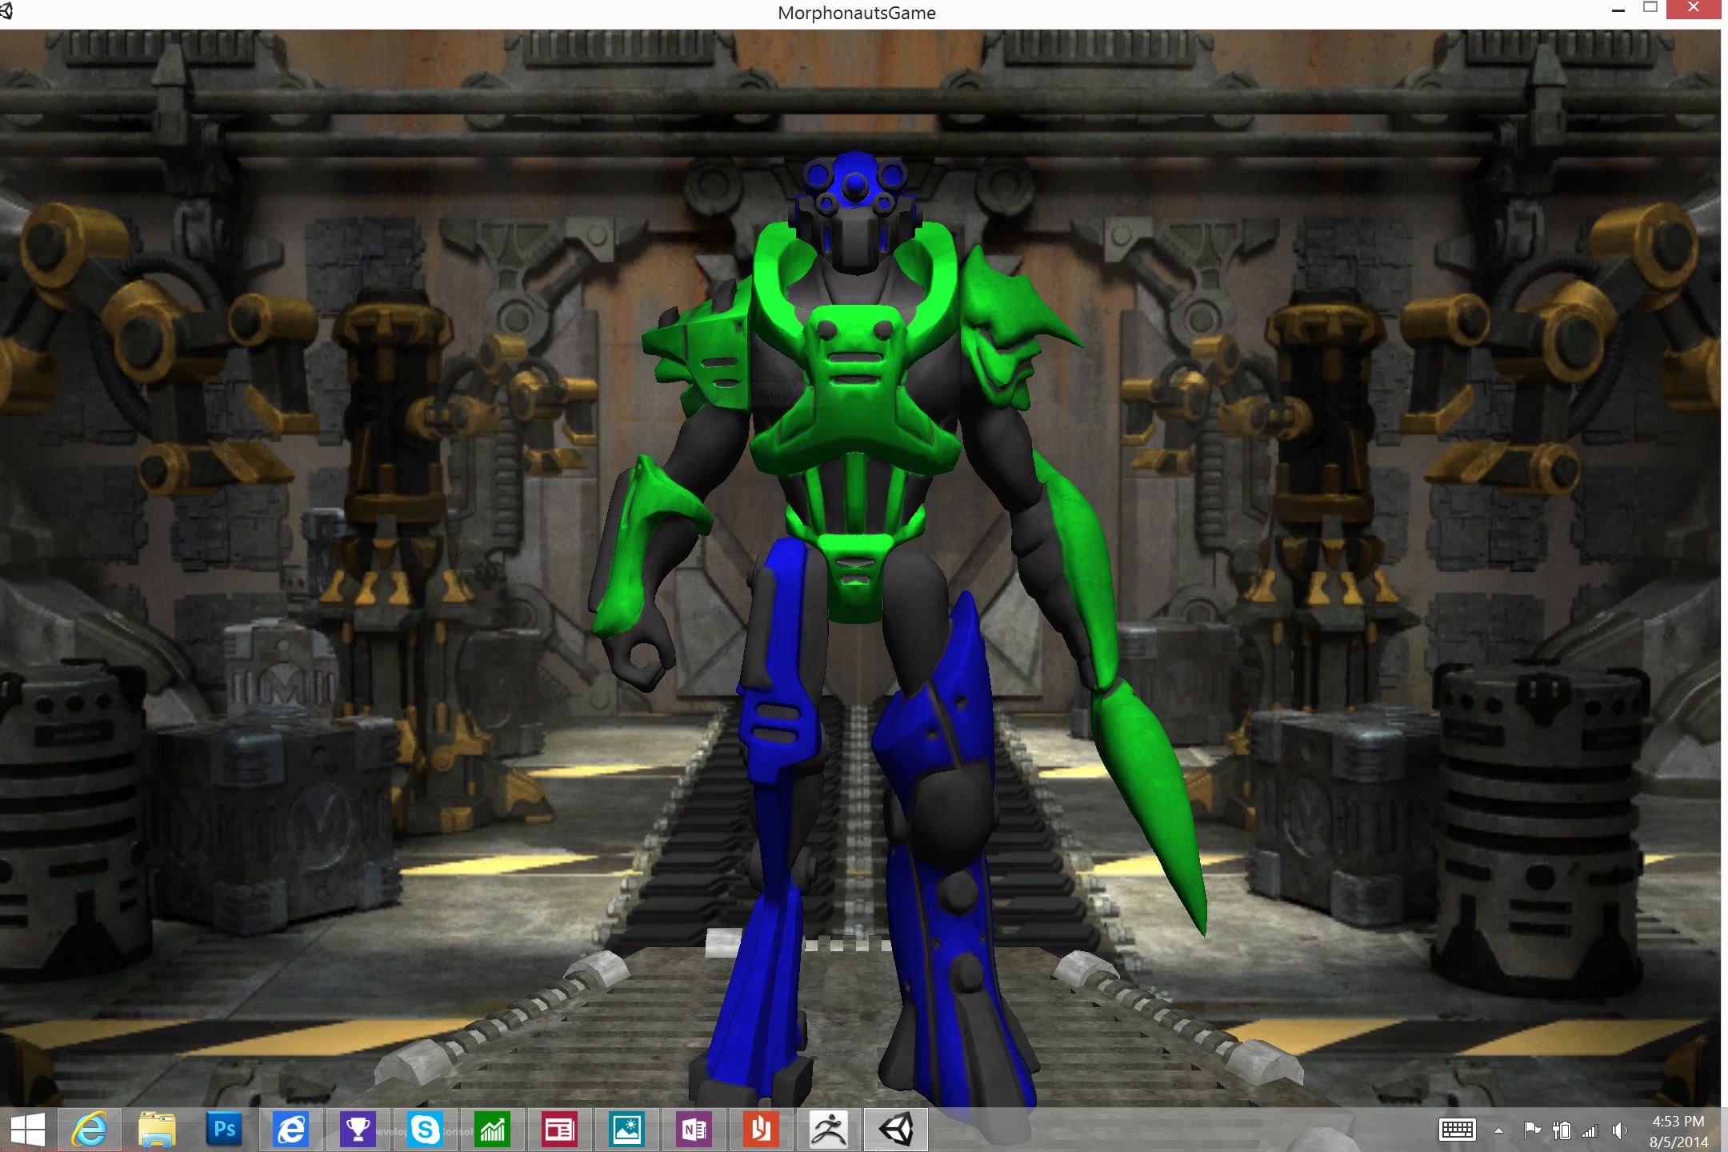Click the MorphonautsGame title bar text
The width and height of the screenshot is (1728, 1152).
(856, 13)
